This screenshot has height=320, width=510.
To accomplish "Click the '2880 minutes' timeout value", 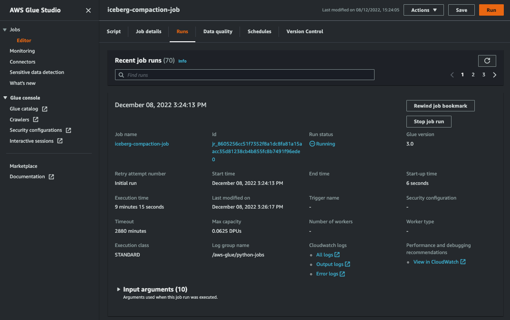I will tap(130, 231).
